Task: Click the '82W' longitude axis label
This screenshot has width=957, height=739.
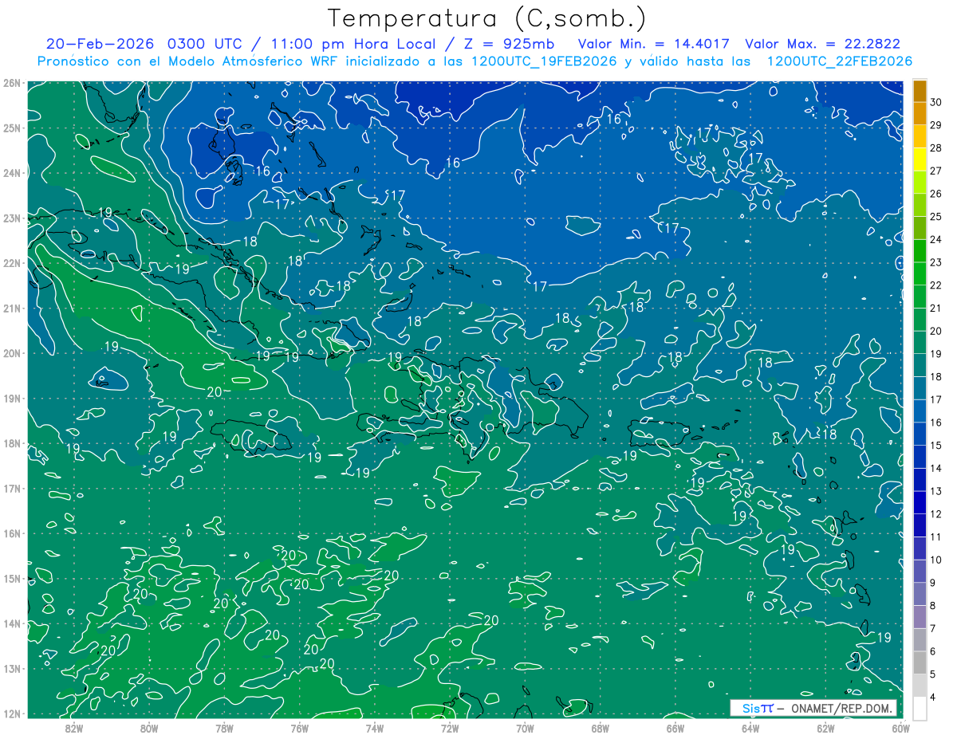Action: [x=74, y=728]
